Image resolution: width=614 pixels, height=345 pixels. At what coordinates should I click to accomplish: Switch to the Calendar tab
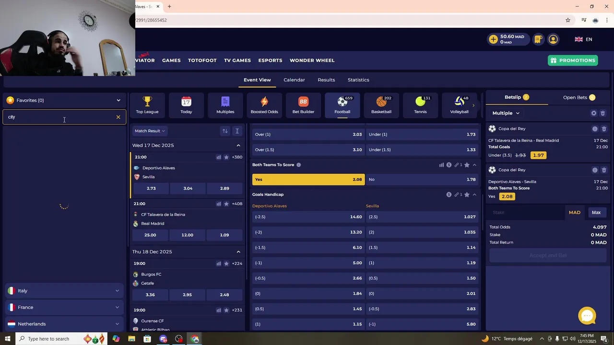[294, 80]
